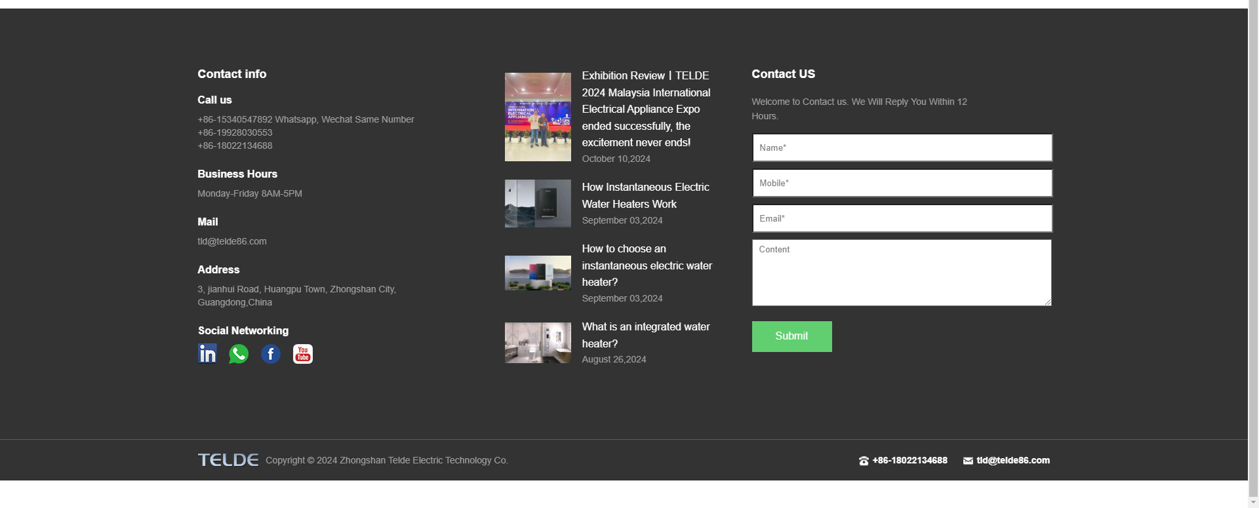Click the TELDE footer logo
The image size is (1259, 508).
coord(228,460)
